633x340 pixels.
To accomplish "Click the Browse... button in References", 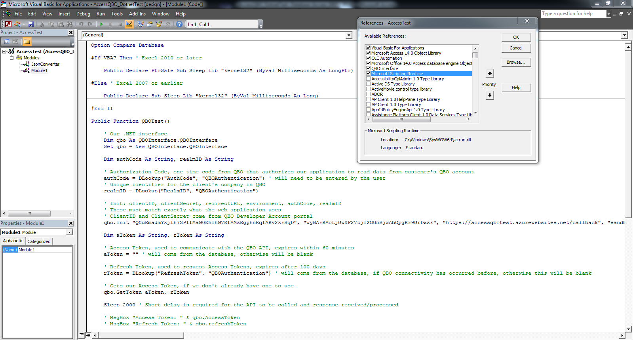I will click(x=516, y=62).
